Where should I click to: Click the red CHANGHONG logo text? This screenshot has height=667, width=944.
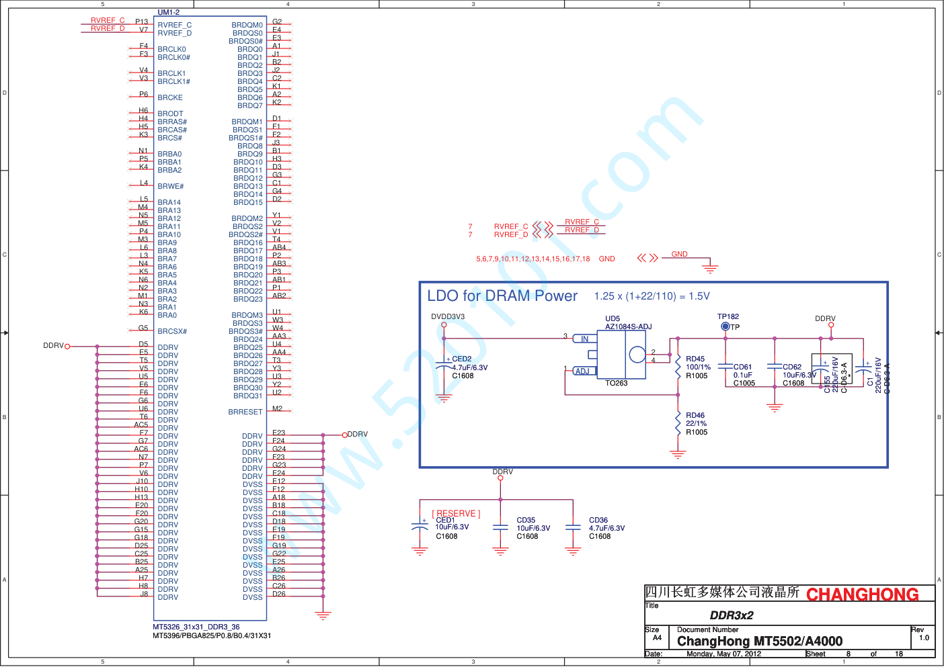tap(863, 594)
